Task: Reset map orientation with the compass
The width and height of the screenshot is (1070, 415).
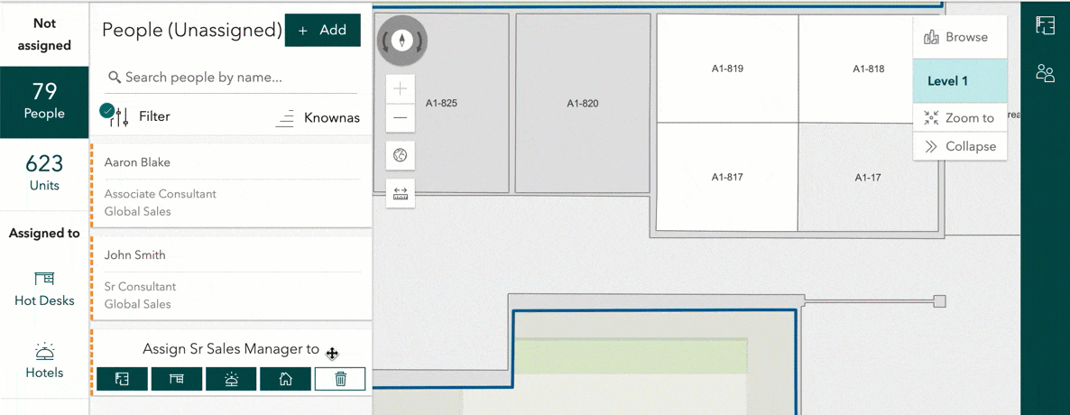Action: (402, 41)
